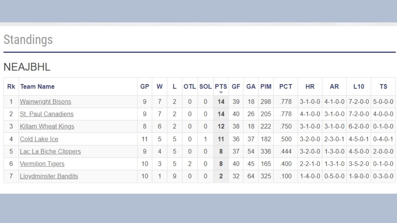Click the Rk rank column header
This screenshot has height=223, width=397.
(11, 87)
